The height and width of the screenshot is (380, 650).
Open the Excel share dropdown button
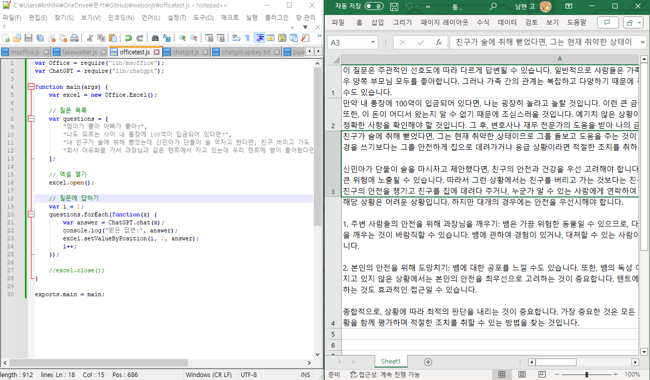634,22
